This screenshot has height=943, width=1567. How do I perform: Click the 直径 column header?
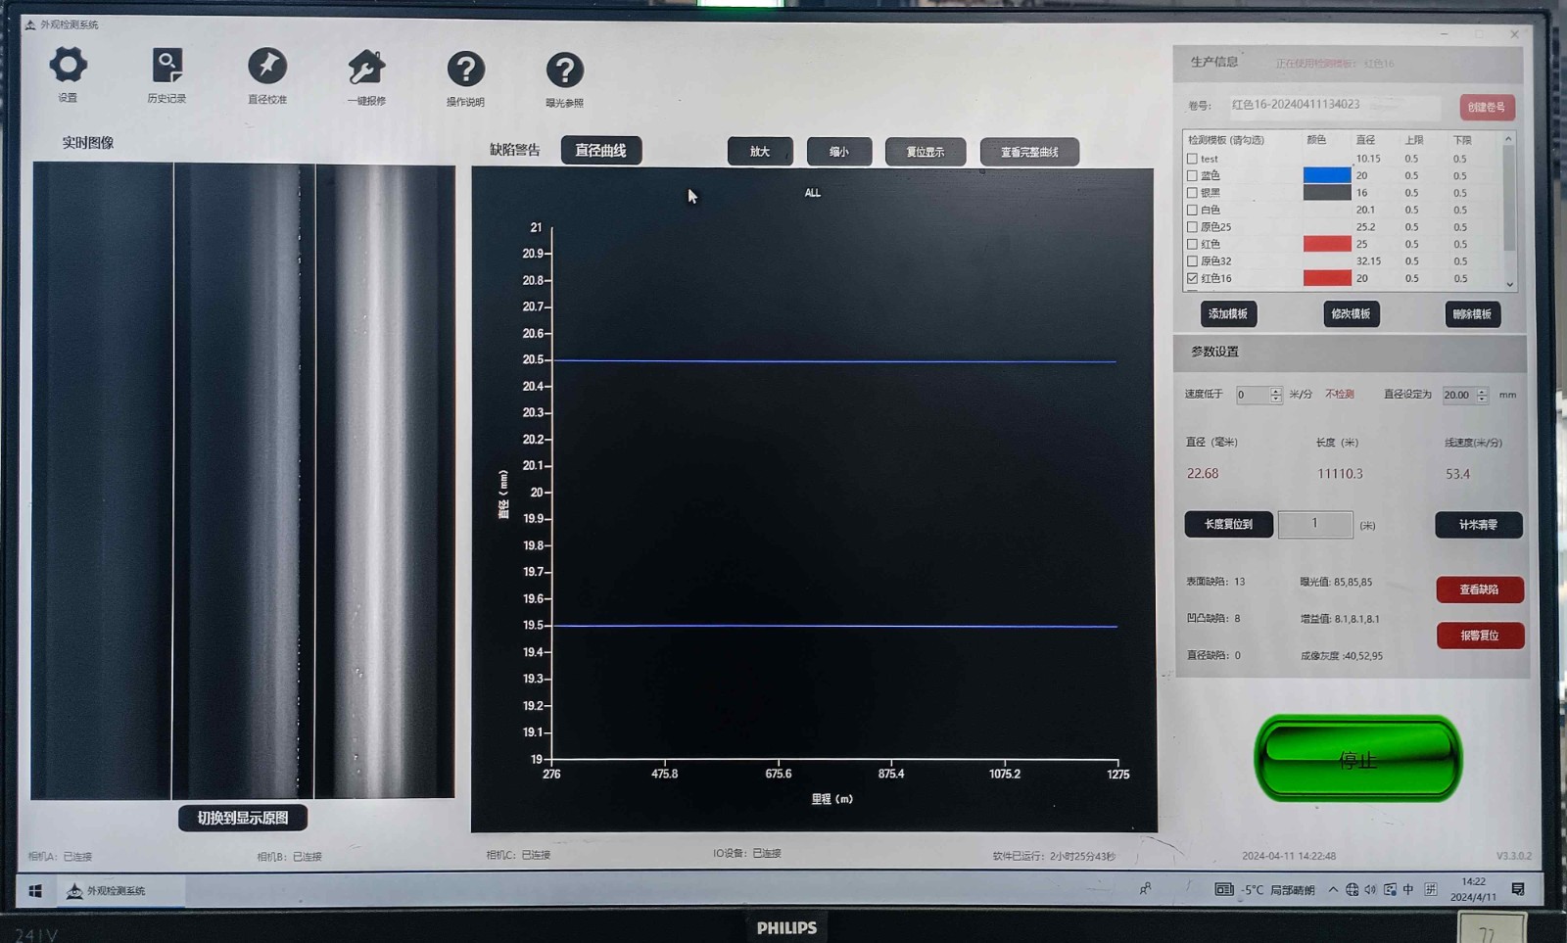[x=1365, y=140]
